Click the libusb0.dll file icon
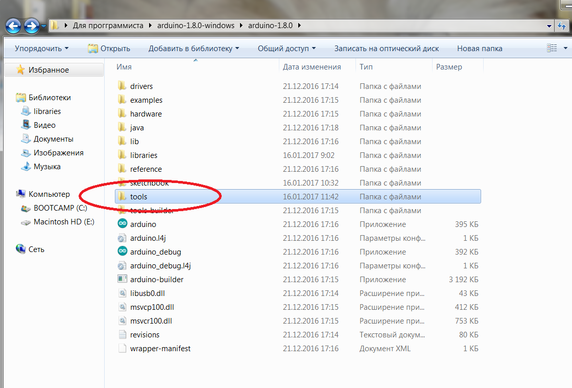 tap(122, 293)
